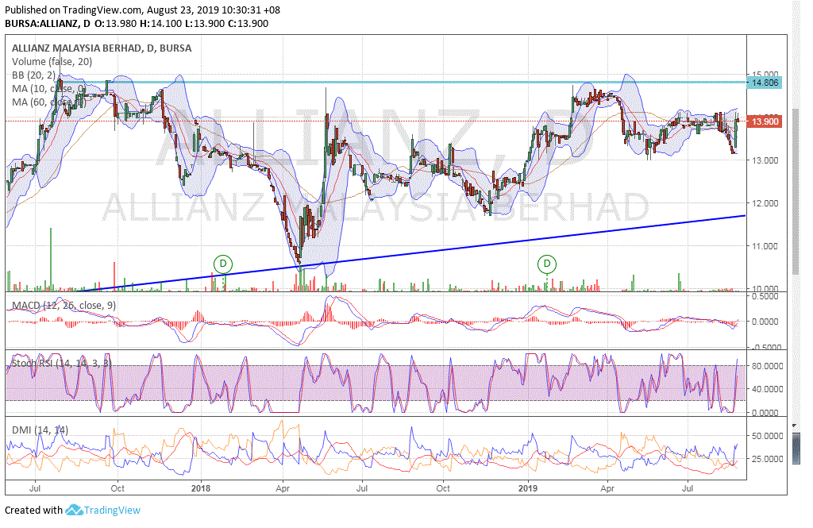This screenshot has width=813, height=528.
Task: Click the TradingView cloud logo icon
Action: pyautogui.click(x=74, y=510)
